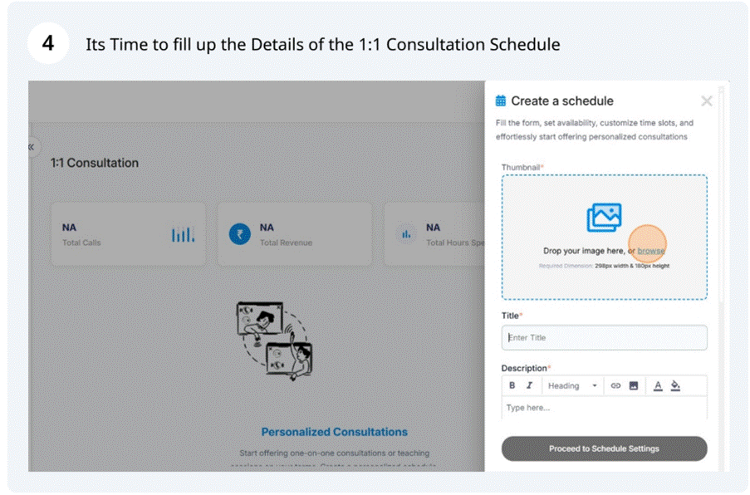This screenshot has width=750, height=495.
Task: Open the highlight fill color tool
Action: (x=675, y=385)
